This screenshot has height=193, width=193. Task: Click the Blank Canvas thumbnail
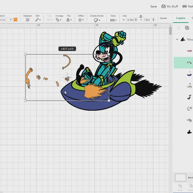[180, 178]
